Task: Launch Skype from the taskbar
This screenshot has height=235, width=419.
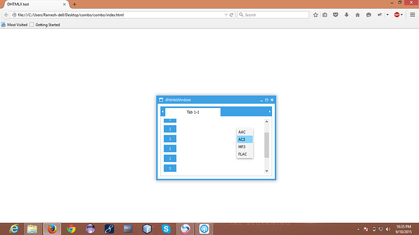Action: click(x=166, y=229)
